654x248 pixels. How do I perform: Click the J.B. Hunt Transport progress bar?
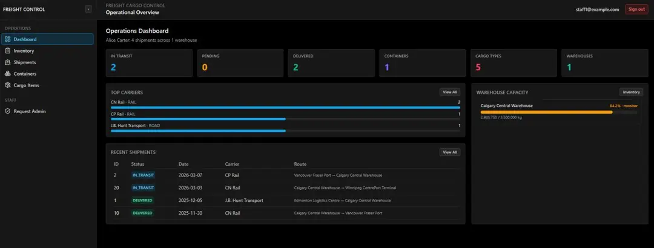coord(285,131)
